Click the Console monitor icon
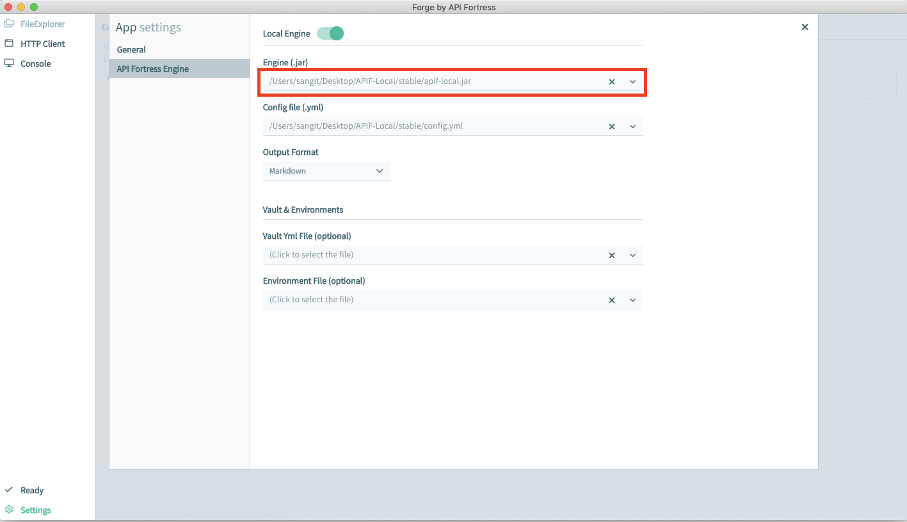Viewport: 907px width, 522px height. tap(9, 63)
